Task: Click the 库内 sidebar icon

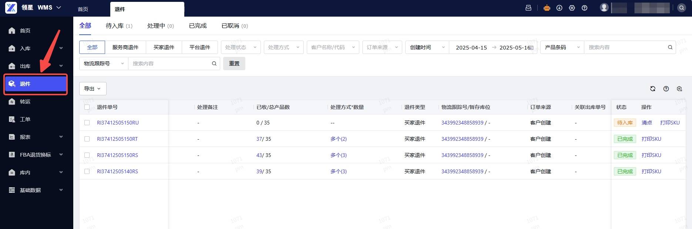Action: [12, 172]
